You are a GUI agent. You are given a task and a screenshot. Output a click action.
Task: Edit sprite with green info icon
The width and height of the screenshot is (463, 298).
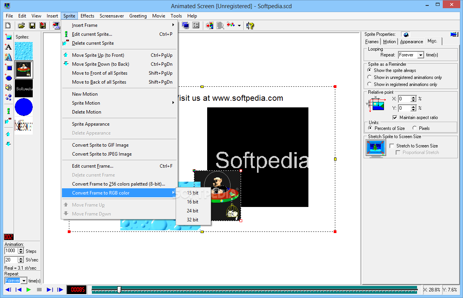(9, 111)
